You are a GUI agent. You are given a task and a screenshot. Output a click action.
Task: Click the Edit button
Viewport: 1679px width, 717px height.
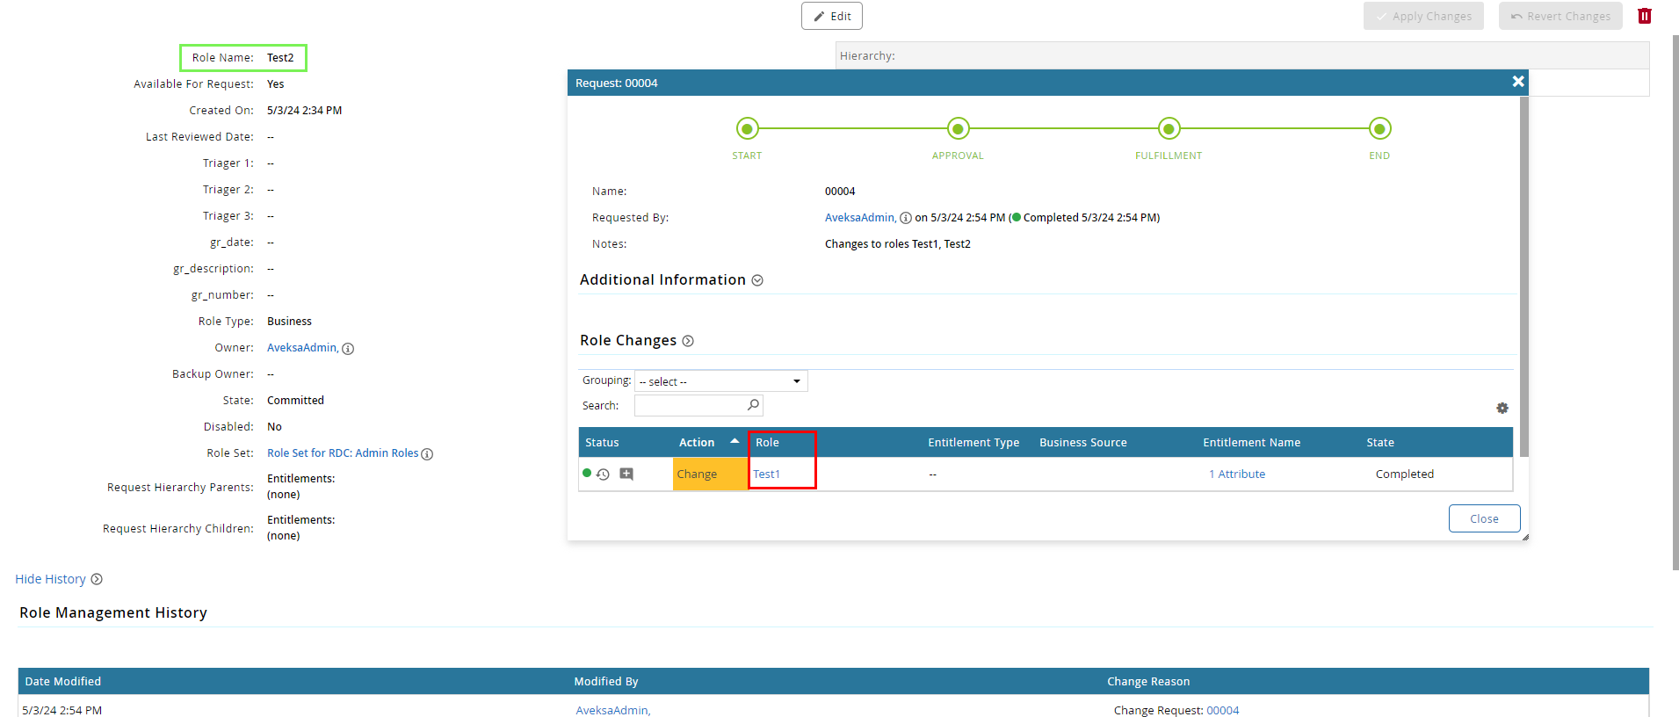pos(831,16)
